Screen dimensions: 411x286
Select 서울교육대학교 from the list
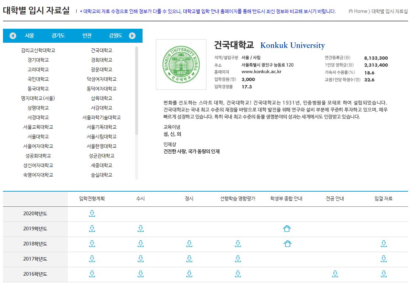coord(38,127)
